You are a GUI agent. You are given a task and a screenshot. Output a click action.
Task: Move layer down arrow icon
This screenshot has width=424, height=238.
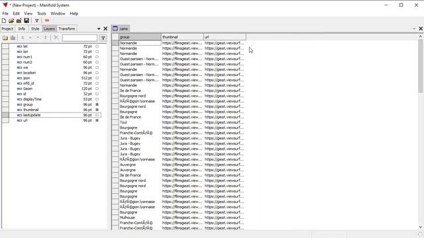pyautogui.click(x=38, y=38)
